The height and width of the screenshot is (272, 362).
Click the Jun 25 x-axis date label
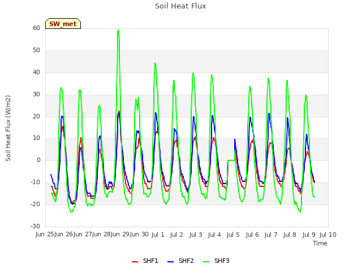pyautogui.click(x=45, y=235)
